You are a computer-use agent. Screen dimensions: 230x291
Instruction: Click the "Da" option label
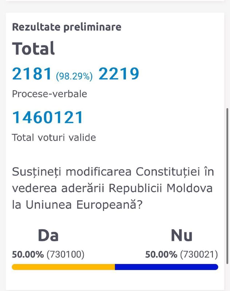pyautogui.click(x=48, y=236)
